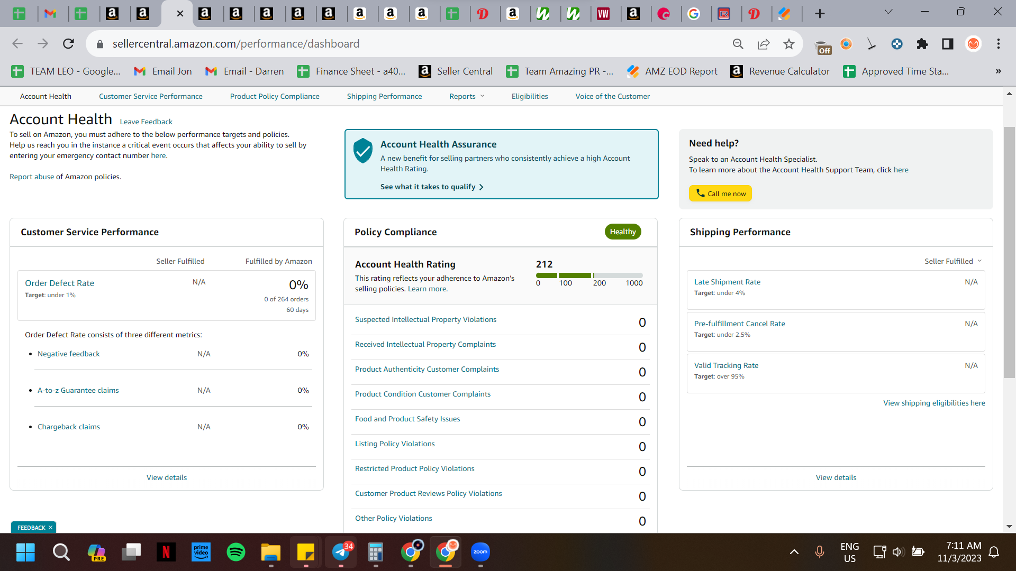Go to Customer Service Performance tab
Image resolution: width=1016 pixels, height=571 pixels.
pyautogui.click(x=151, y=96)
